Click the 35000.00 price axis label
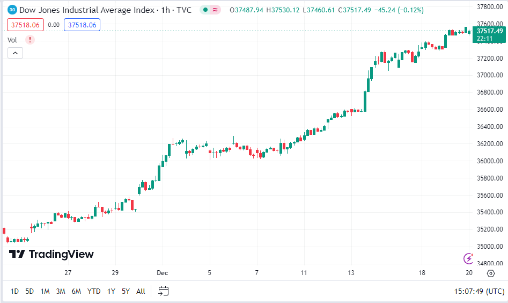This screenshot has width=508, height=303. pyautogui.click(x=490, y=247)
